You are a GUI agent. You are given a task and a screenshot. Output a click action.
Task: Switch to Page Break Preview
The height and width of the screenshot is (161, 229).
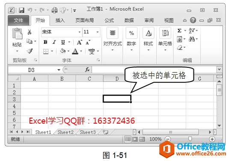(x=142, y=139)
